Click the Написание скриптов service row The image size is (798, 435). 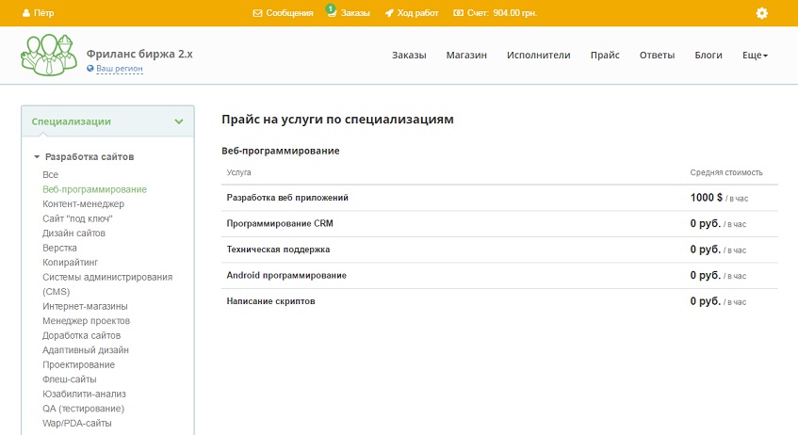click(499, 301)
